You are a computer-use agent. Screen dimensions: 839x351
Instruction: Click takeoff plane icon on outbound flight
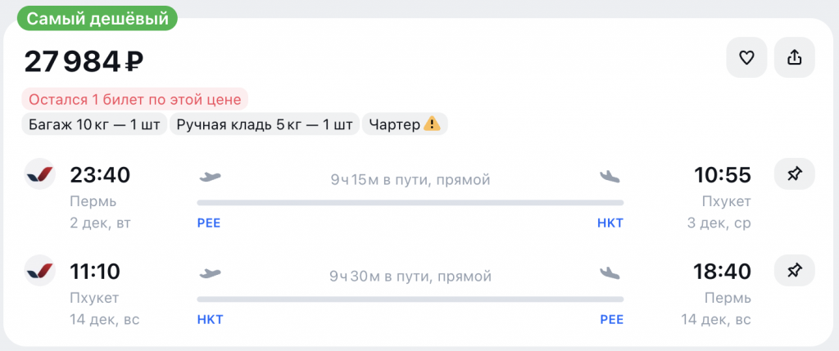pos(211,176)
